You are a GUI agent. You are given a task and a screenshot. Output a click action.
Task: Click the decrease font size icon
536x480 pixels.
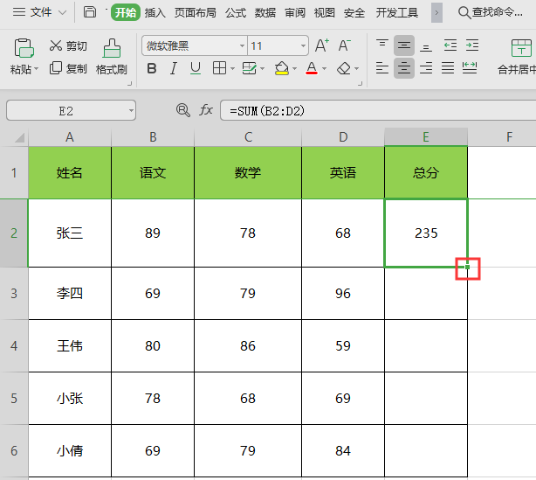346,45
